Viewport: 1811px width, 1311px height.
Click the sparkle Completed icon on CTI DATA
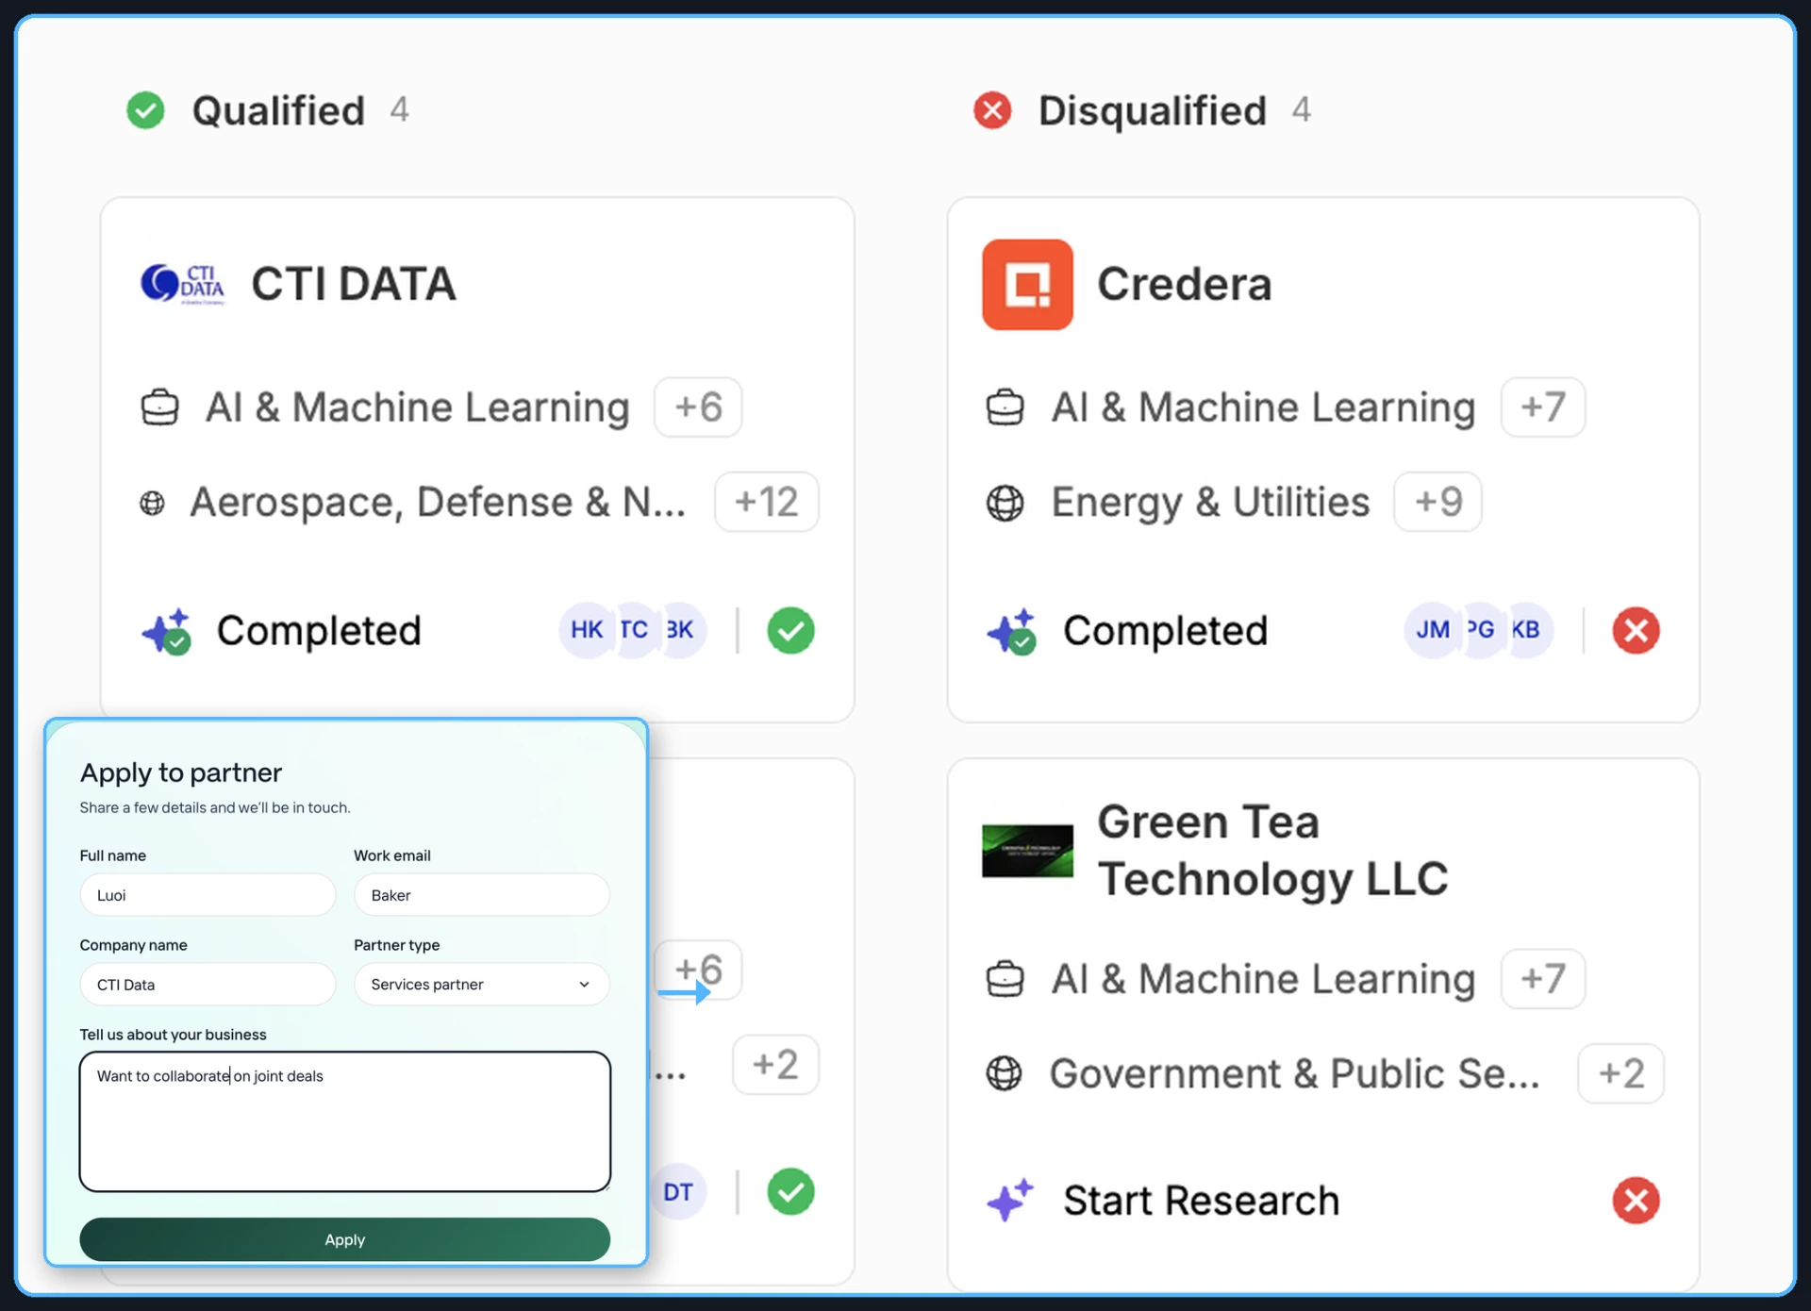(x=166, y=631)
